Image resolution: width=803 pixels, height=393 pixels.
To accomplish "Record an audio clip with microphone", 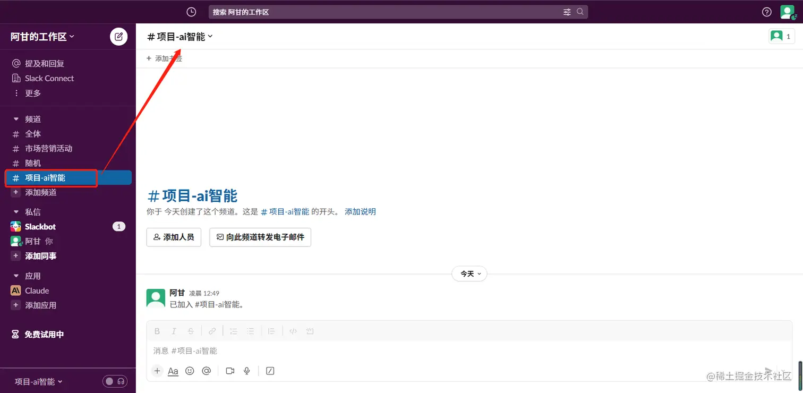I will 247,371.
